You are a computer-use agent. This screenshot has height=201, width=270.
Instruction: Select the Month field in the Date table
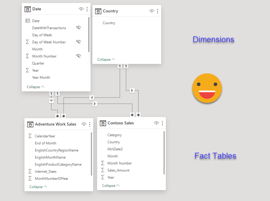coord(37,49)
